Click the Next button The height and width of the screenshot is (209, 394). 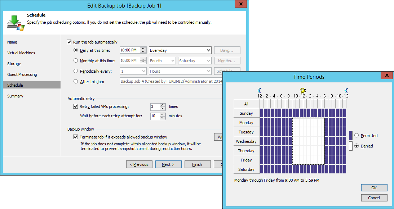point(168,164)
